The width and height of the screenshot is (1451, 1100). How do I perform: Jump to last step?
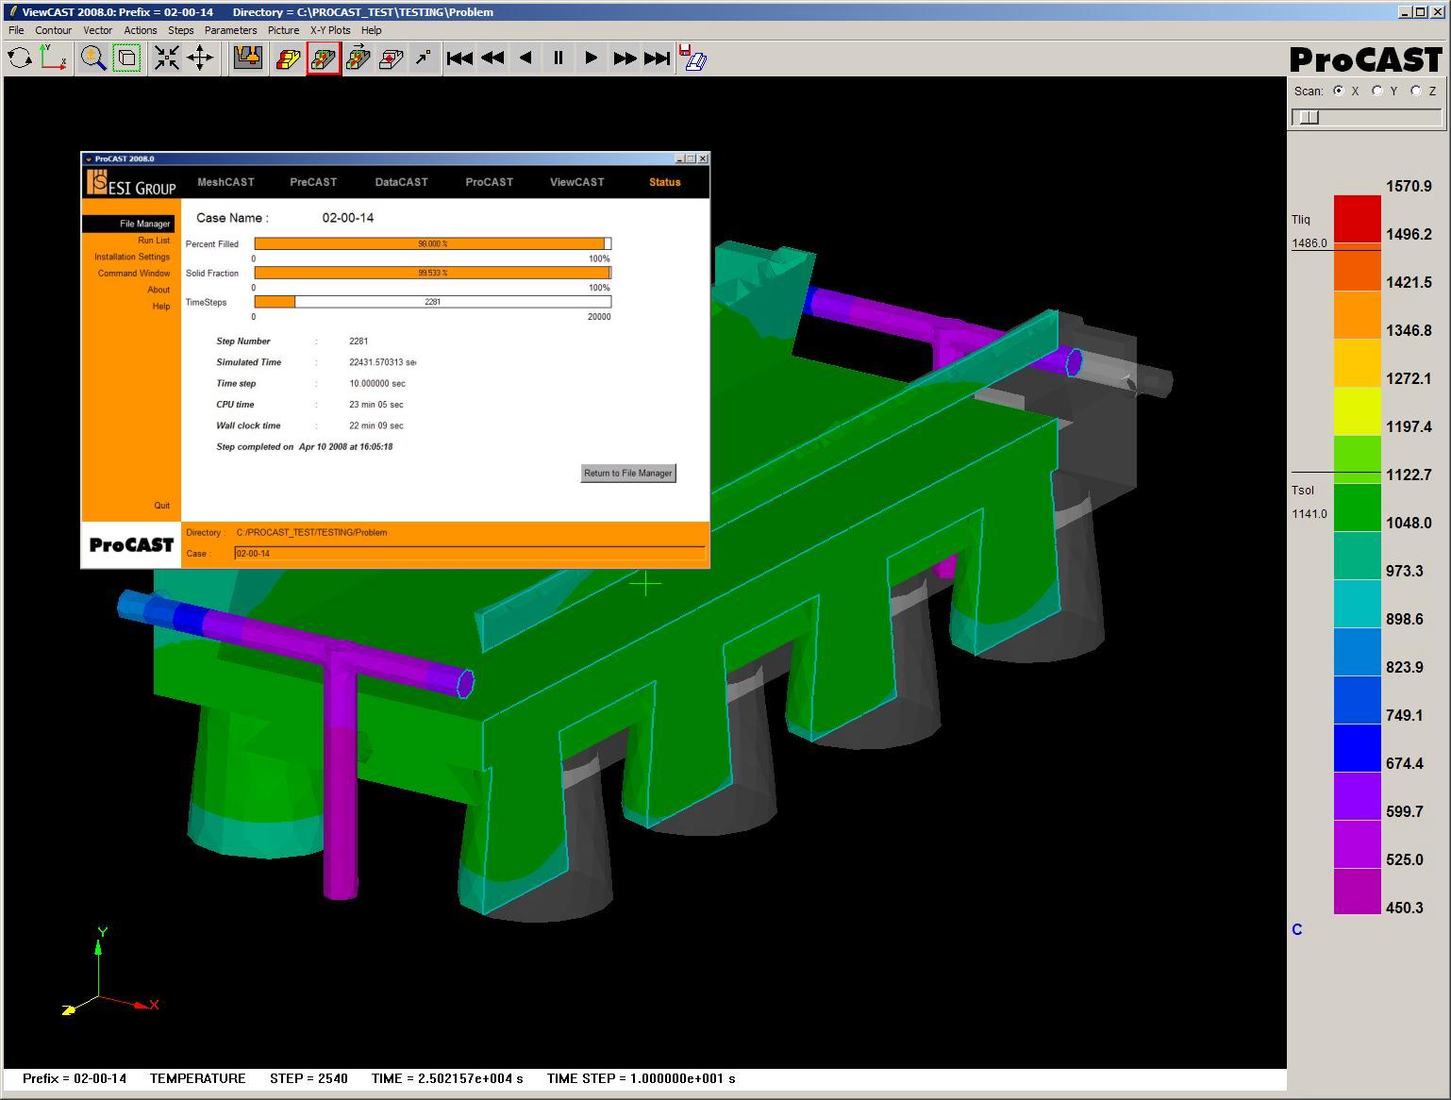[658, 58]
